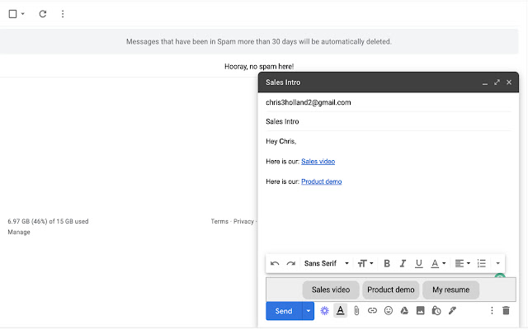Click the insert link icon

372,311
